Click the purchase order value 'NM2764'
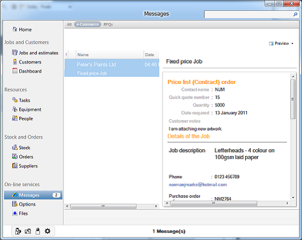 [x=223, y=199]
